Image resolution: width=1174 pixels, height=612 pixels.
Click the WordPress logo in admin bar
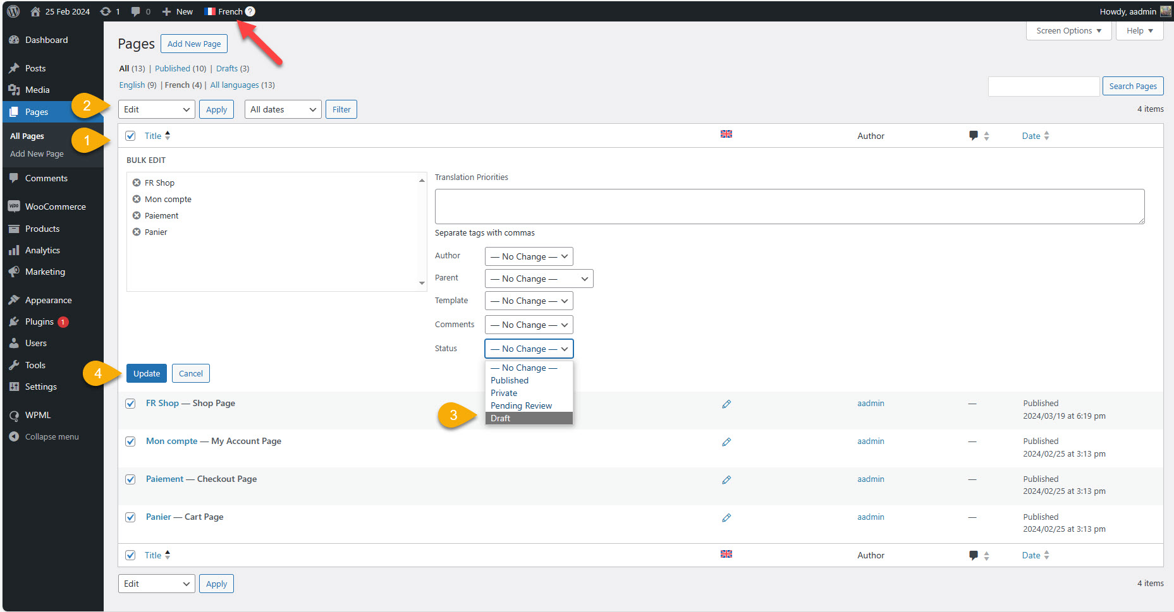tap(13, 11)
